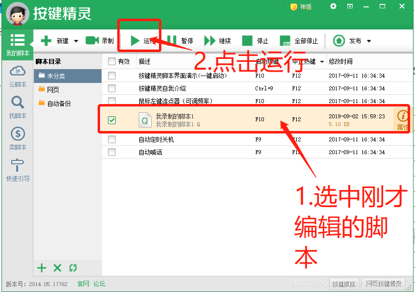
Task: Check 自动定时关机 row checkbox
Action: click(112, 139)
